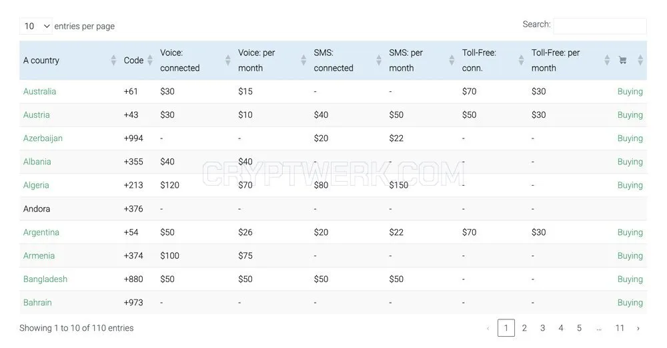Image resolution: width=667 pixels, height=348 pixels.
Task: Sort by SMS: per month column arrows
Action: pyautogui.click(x=452, y=61)
